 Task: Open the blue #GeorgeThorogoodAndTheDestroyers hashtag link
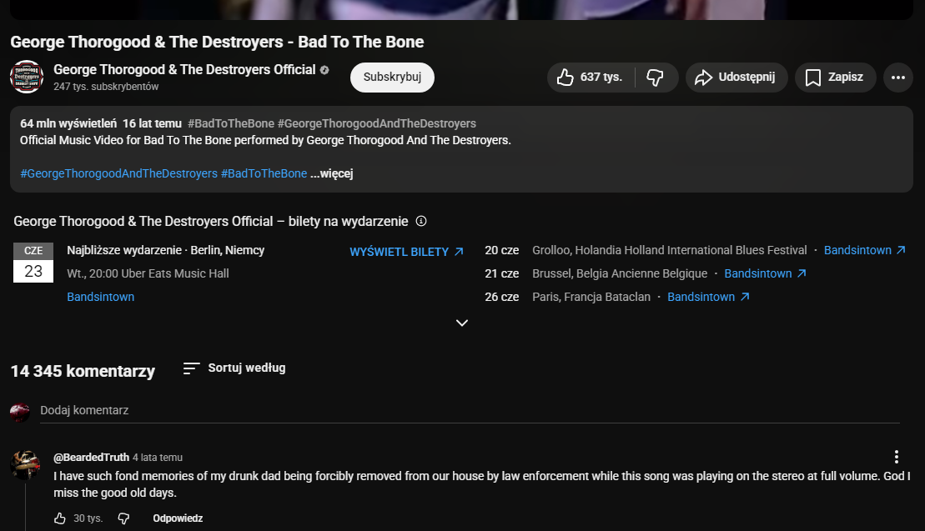click(118, 173)
